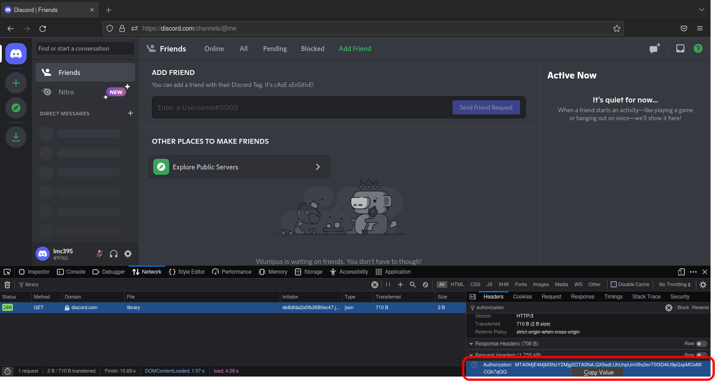Switch to the Inspector devtools tab
The height and width of the screenshot is (381, 715).
click(34, 272)
